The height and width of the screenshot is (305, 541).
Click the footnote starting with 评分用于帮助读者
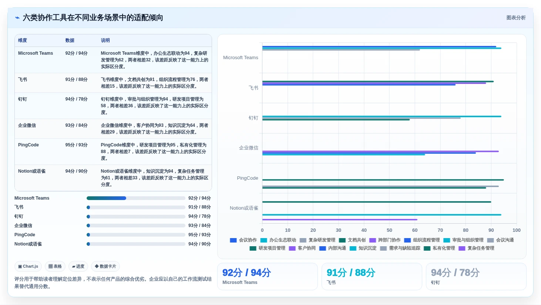click(113, 282)
